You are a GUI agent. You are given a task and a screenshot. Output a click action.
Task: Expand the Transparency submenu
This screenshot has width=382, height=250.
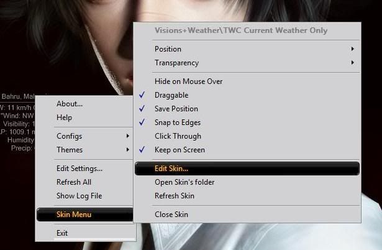pos(176,63)
